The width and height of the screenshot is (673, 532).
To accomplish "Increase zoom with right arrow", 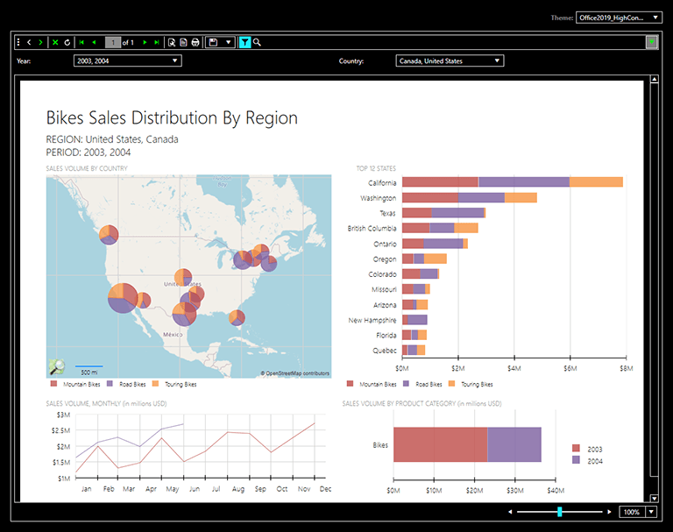I will point(609,512).
